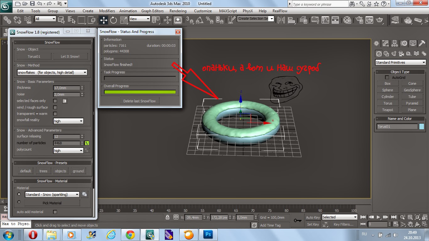Apply the trees preset button
Image resolution: width=429 pixels, height=241 pixels.
point(43,171)
